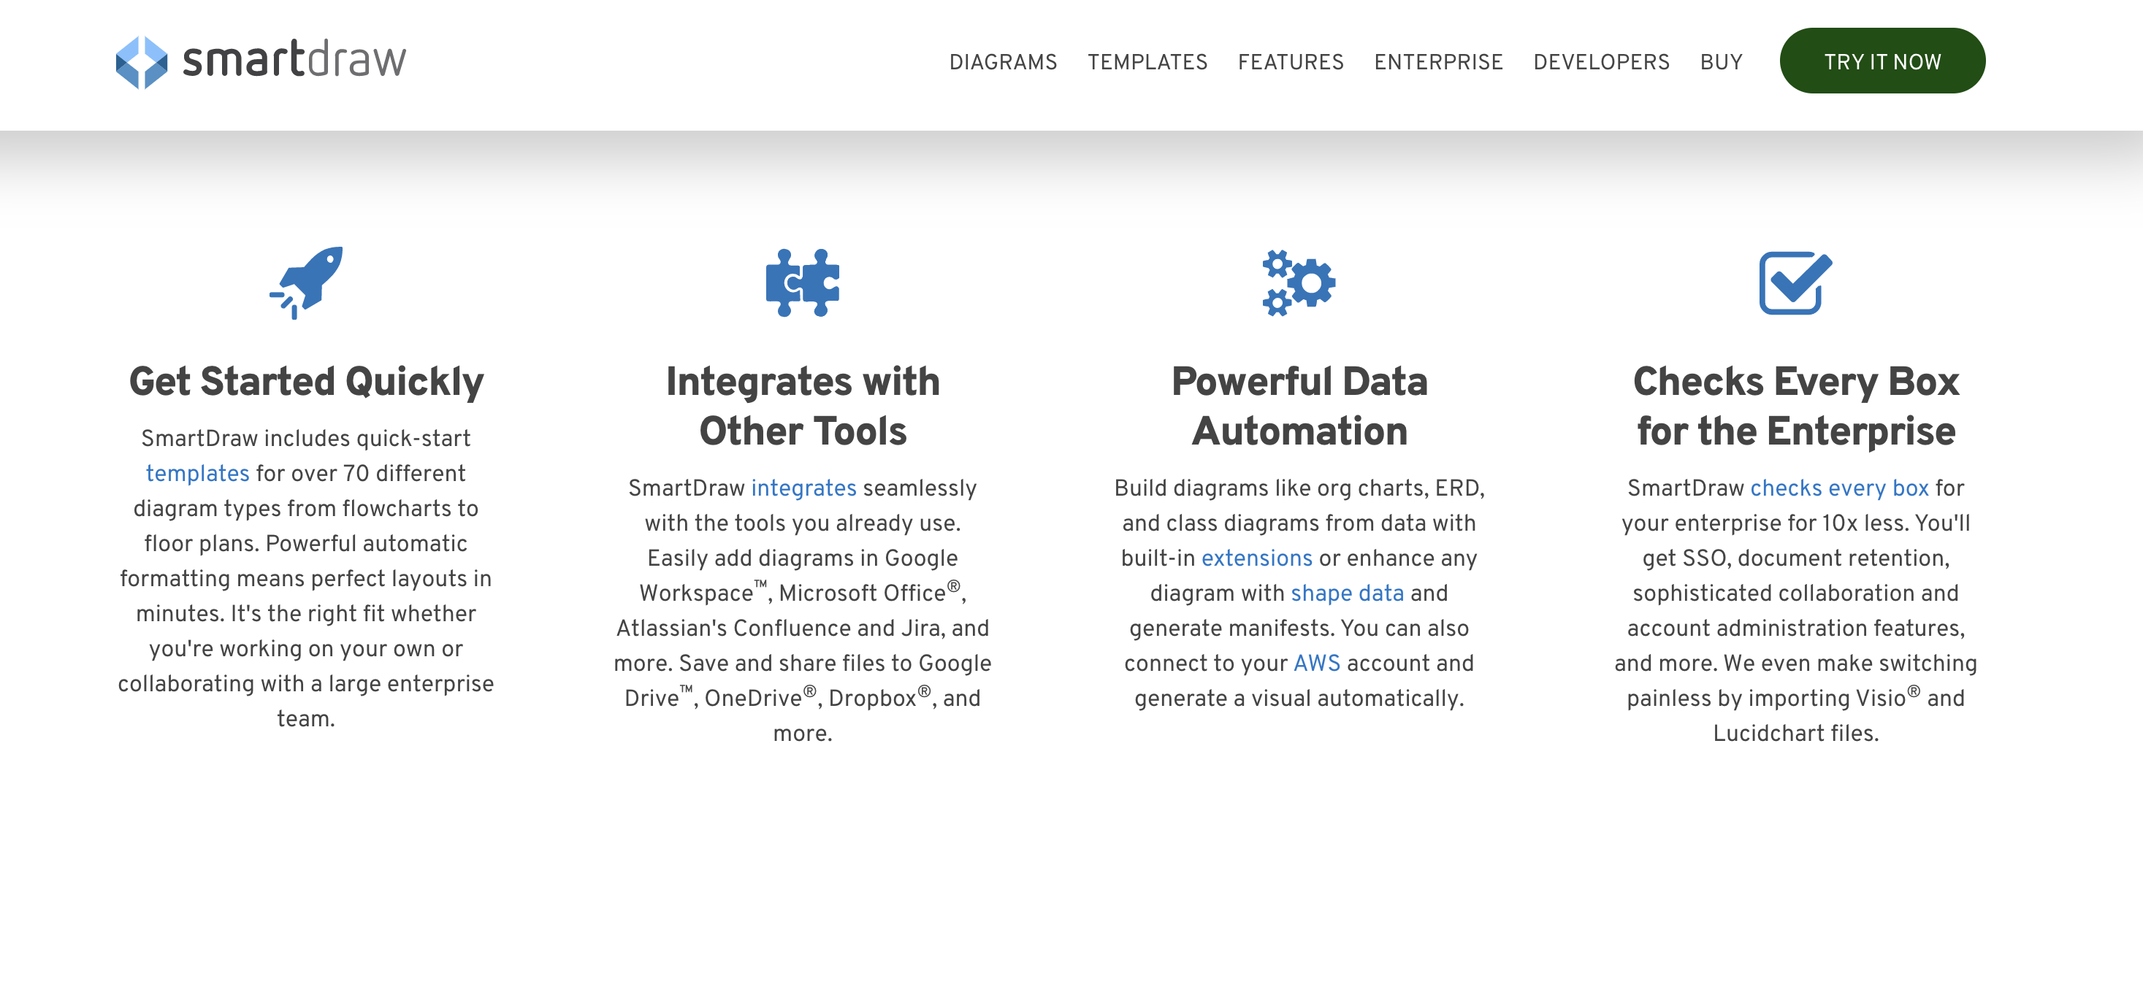Click the gears data automation icon
Image resolution: width=2143 pixels, height=984 pixels.
1299,282
